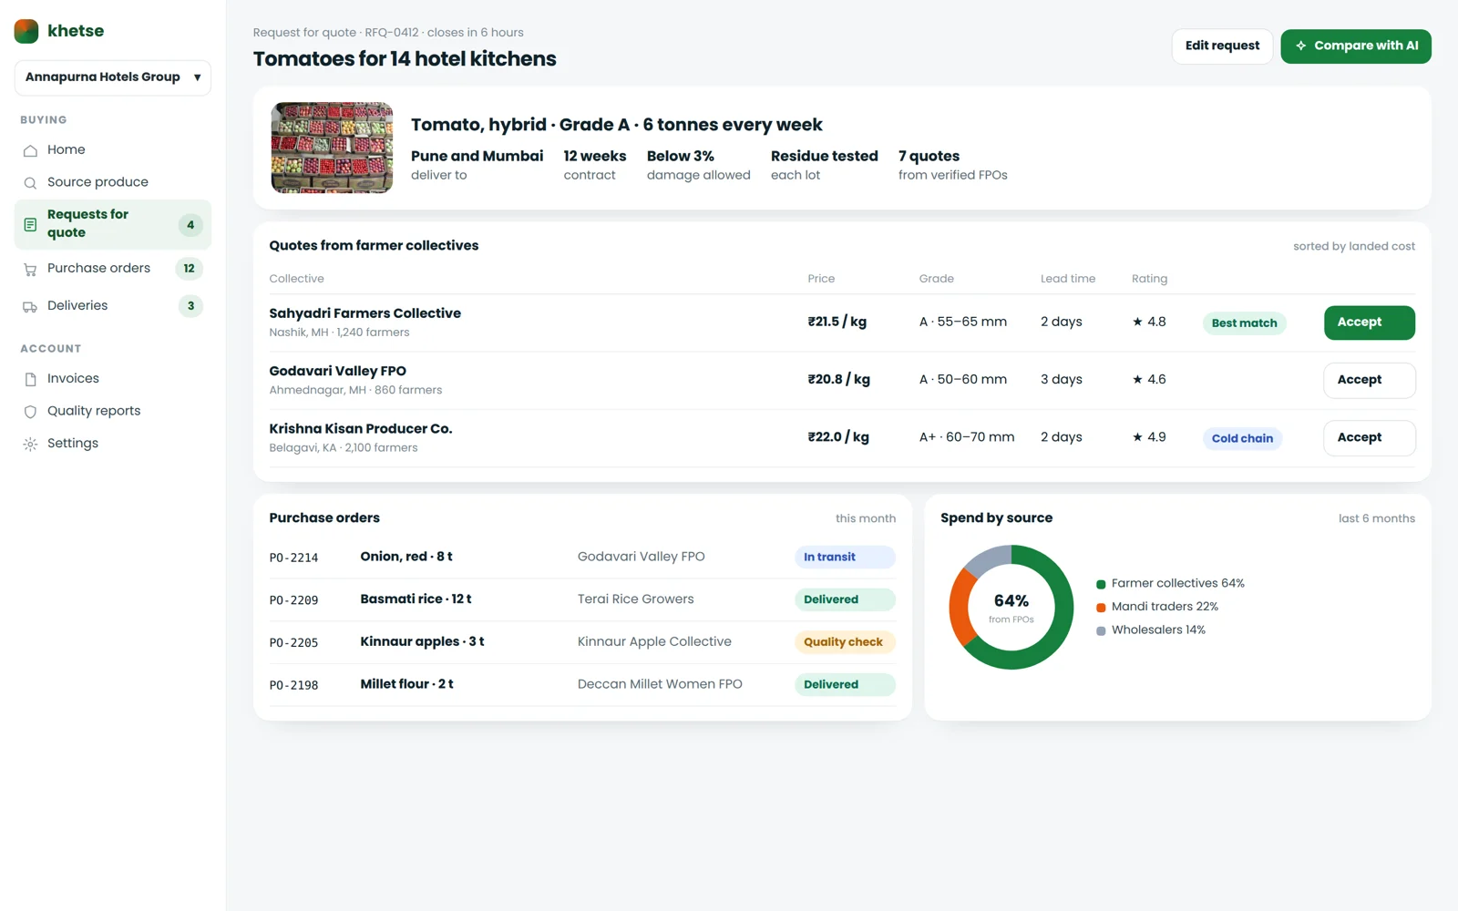Click the 4.9 star icon for Krishna Kisan
The width and height of the screenshot is (1458, 911).
1137,437
